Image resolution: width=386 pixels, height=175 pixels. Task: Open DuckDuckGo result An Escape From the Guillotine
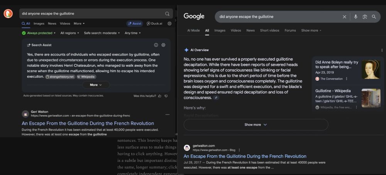(x=88, y=124)
